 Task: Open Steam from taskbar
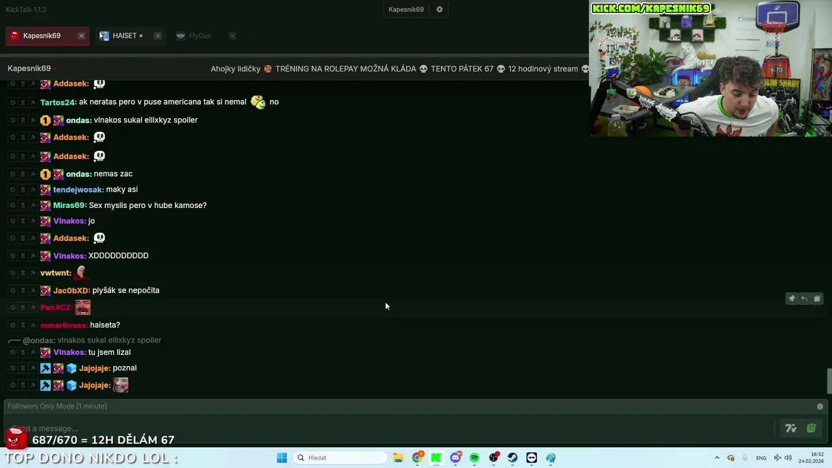(513, 458)
